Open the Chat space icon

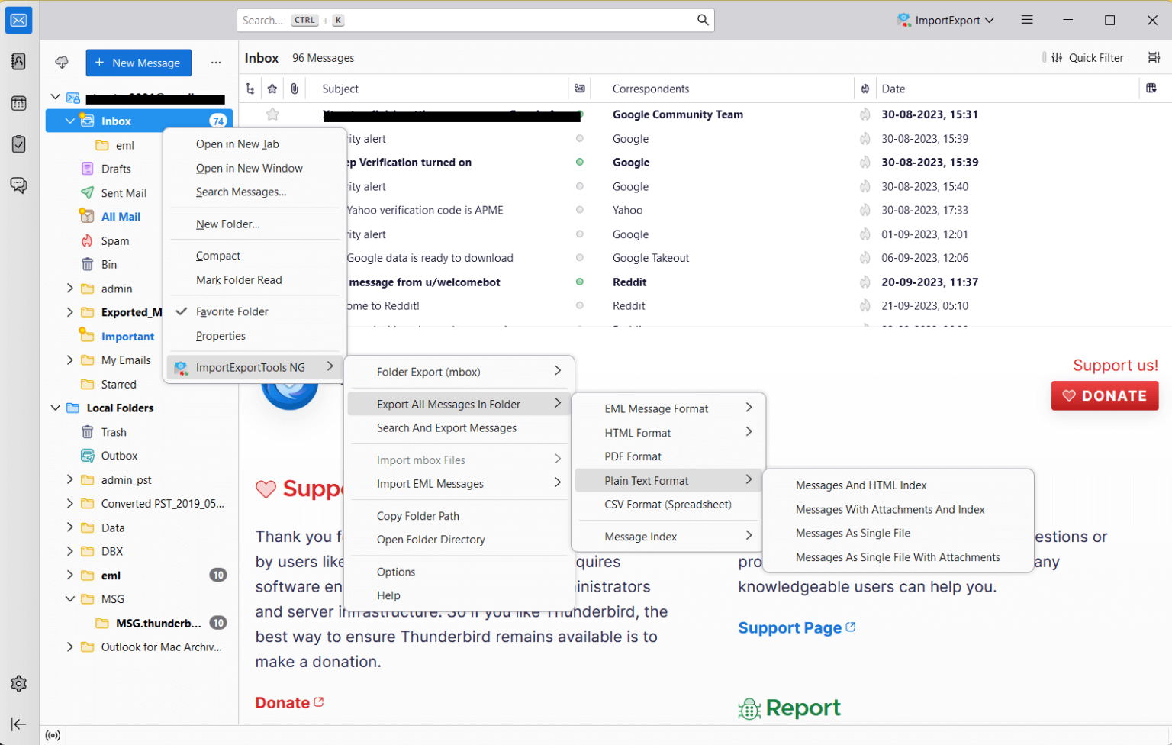(x=19, y=185)
